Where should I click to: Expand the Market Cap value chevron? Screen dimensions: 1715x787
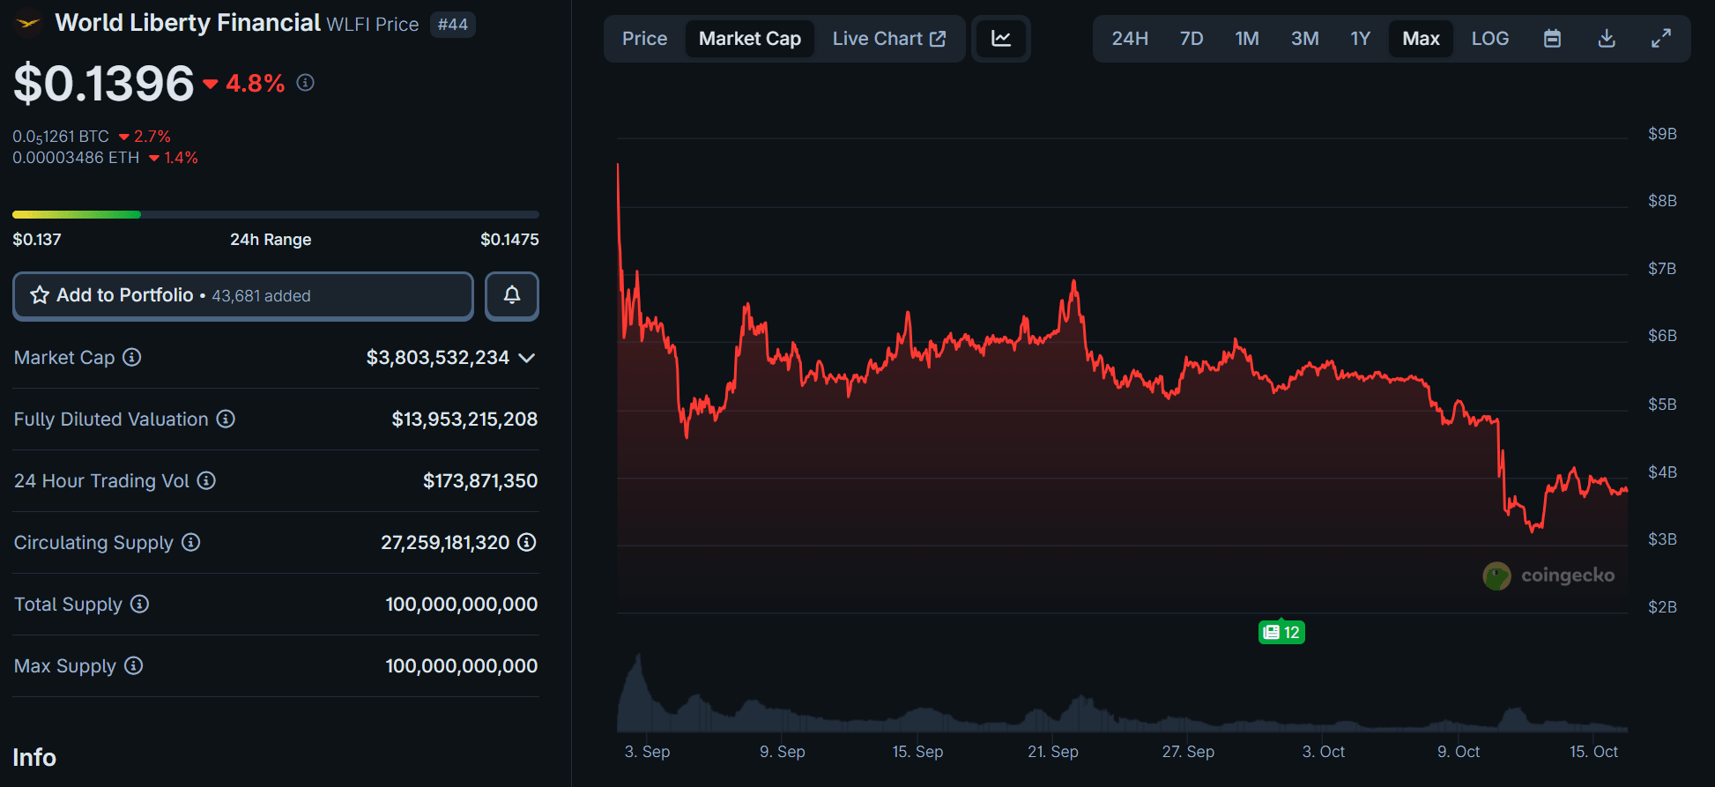pyautogui.click(x=527, y=358)
